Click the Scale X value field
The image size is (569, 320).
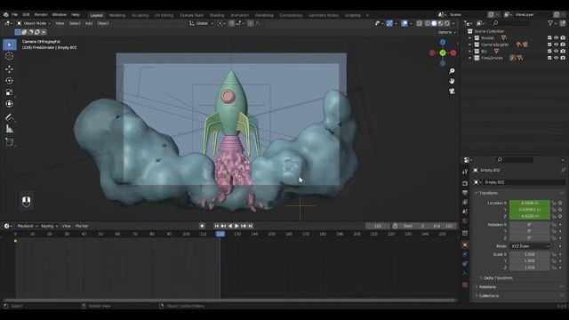pyautogui.click(x=530, y=255)
